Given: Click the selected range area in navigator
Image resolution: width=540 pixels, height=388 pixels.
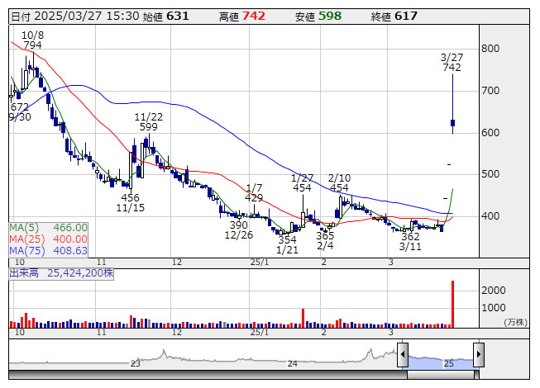Looking at the screenshot, I should 441,362.
